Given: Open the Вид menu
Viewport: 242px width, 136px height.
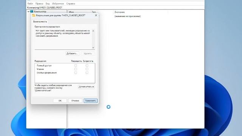Looking at the screenshot, I should (x=48, y=3).
